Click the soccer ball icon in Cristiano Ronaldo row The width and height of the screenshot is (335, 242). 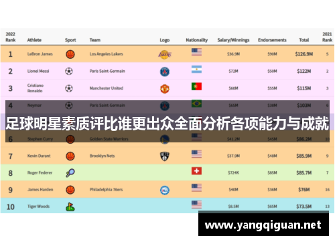coord(69,88)
